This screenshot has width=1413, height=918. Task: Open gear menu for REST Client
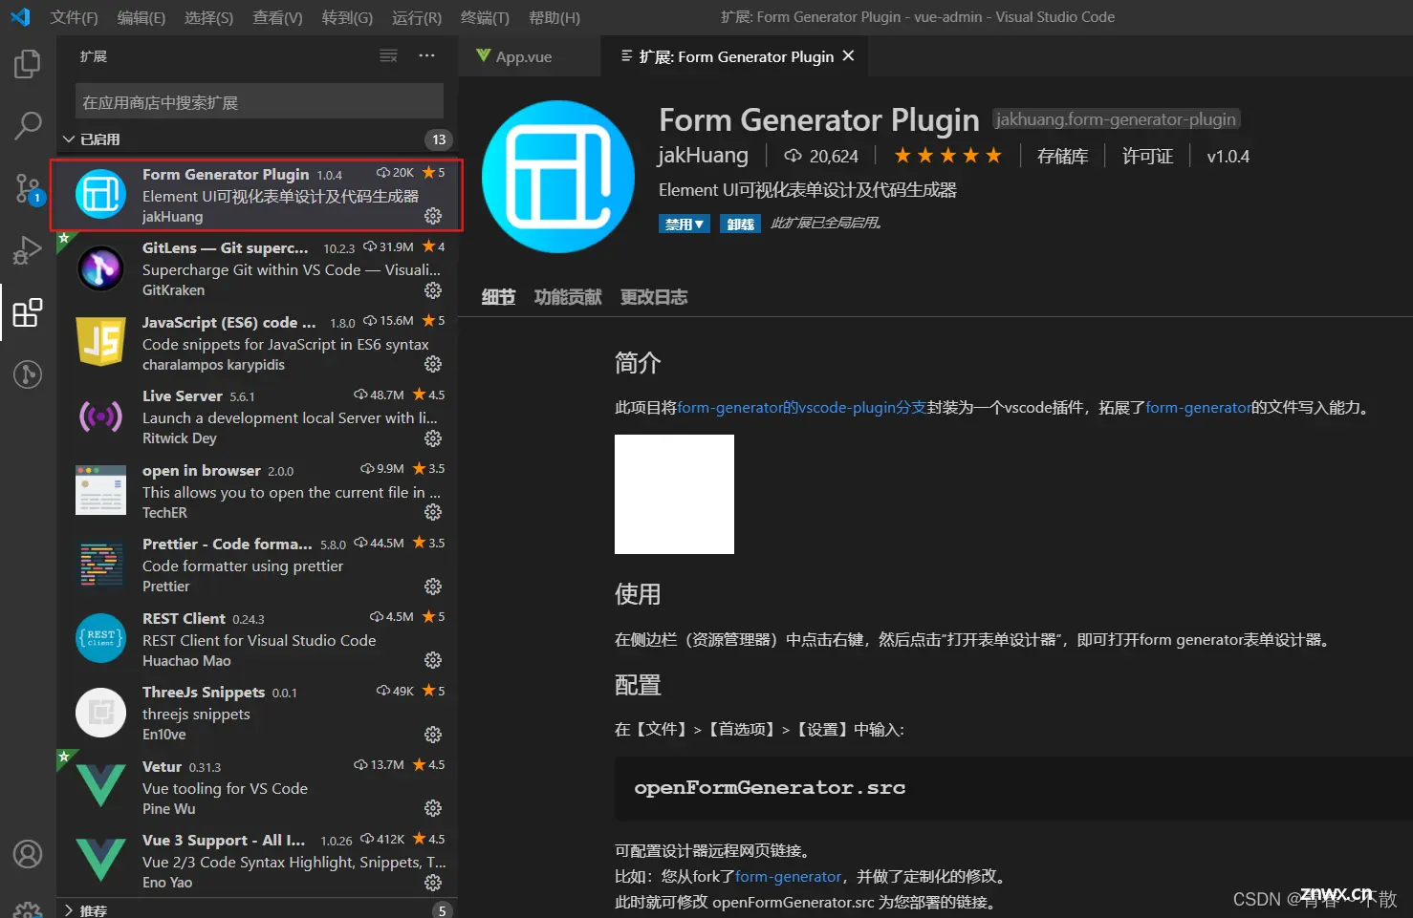(433, 660)
